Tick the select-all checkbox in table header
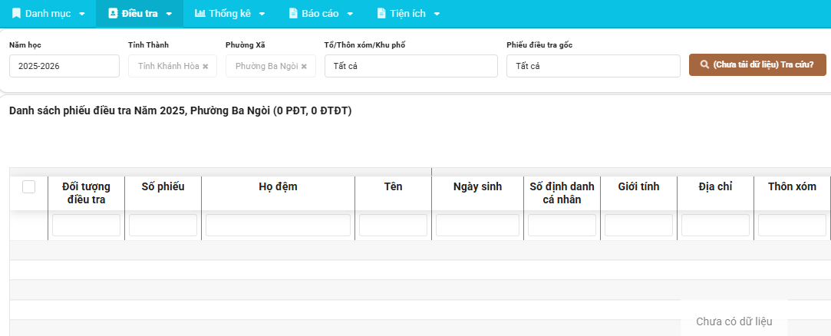The width and height of the screenshot is (831, 336). (x=28, y=186)
